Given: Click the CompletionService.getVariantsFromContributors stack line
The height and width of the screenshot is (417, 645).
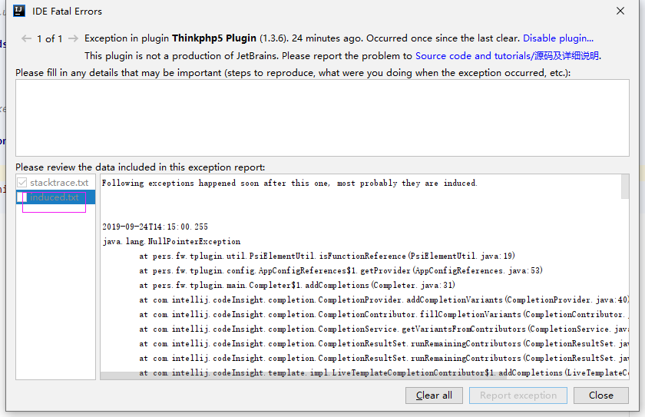Looking at the screenshot, I should [x=384, y=329].
